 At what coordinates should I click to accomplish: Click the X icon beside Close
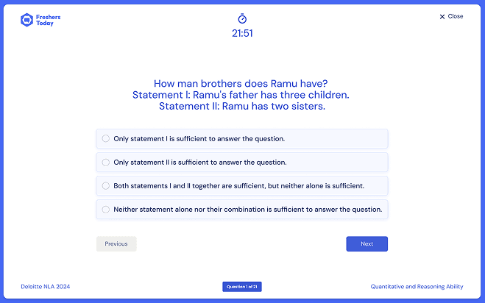[x=442, y=16]
